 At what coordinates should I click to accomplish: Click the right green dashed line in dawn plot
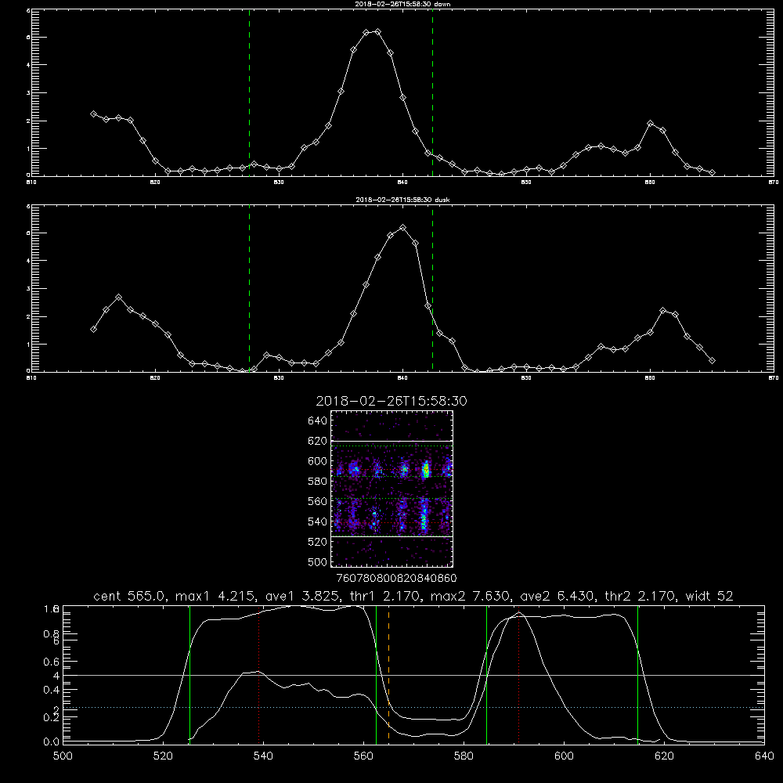click(432, 92)
